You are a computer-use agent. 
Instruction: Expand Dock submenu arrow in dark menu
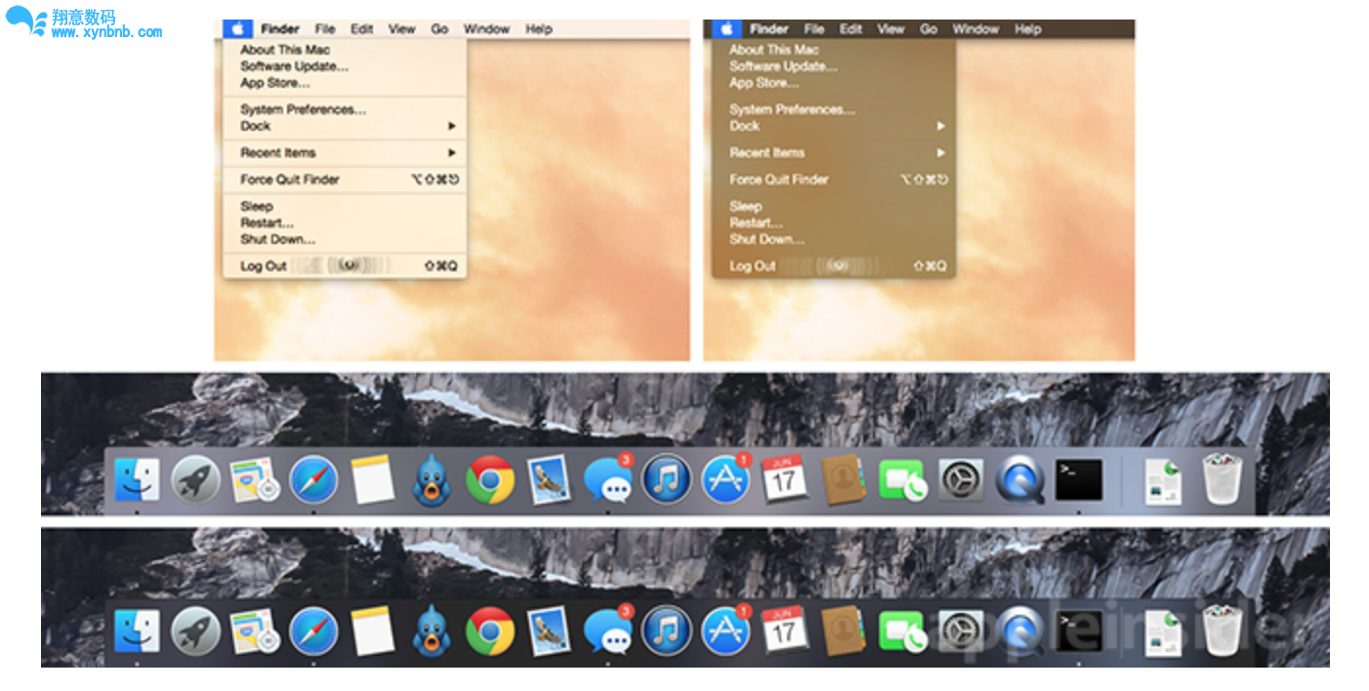[941, 126]
